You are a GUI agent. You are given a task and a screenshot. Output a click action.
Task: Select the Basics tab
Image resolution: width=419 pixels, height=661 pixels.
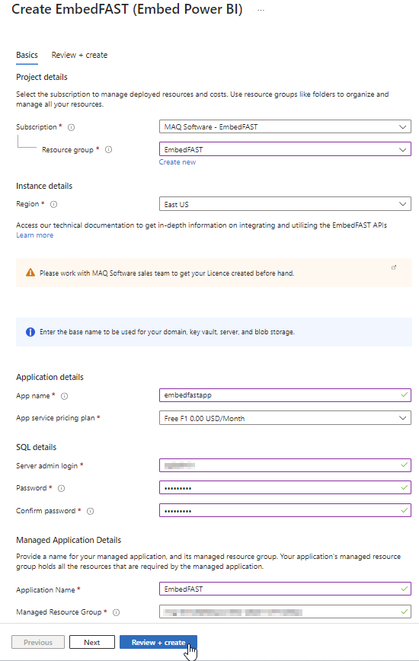[x=27, y=56]
